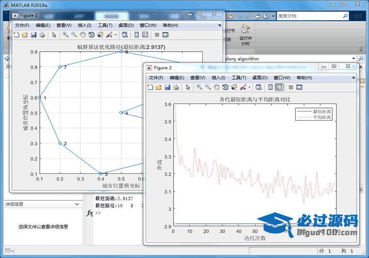Toggle Hide Plot Tools in Figure 1

157,35
